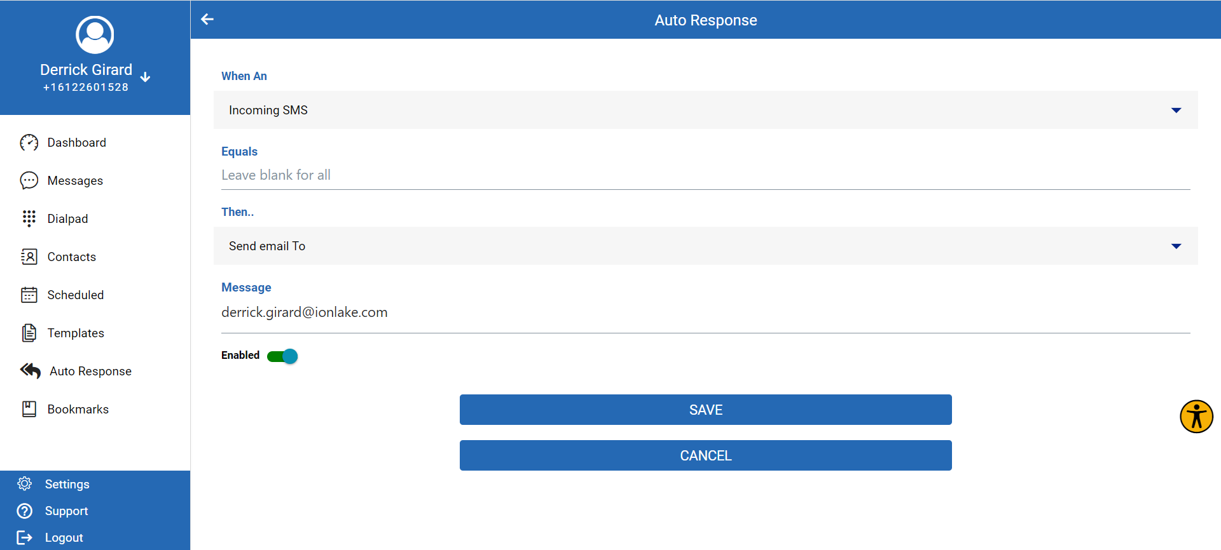
Task: Click the phone number +16122601528
Action: coord(86,88)
